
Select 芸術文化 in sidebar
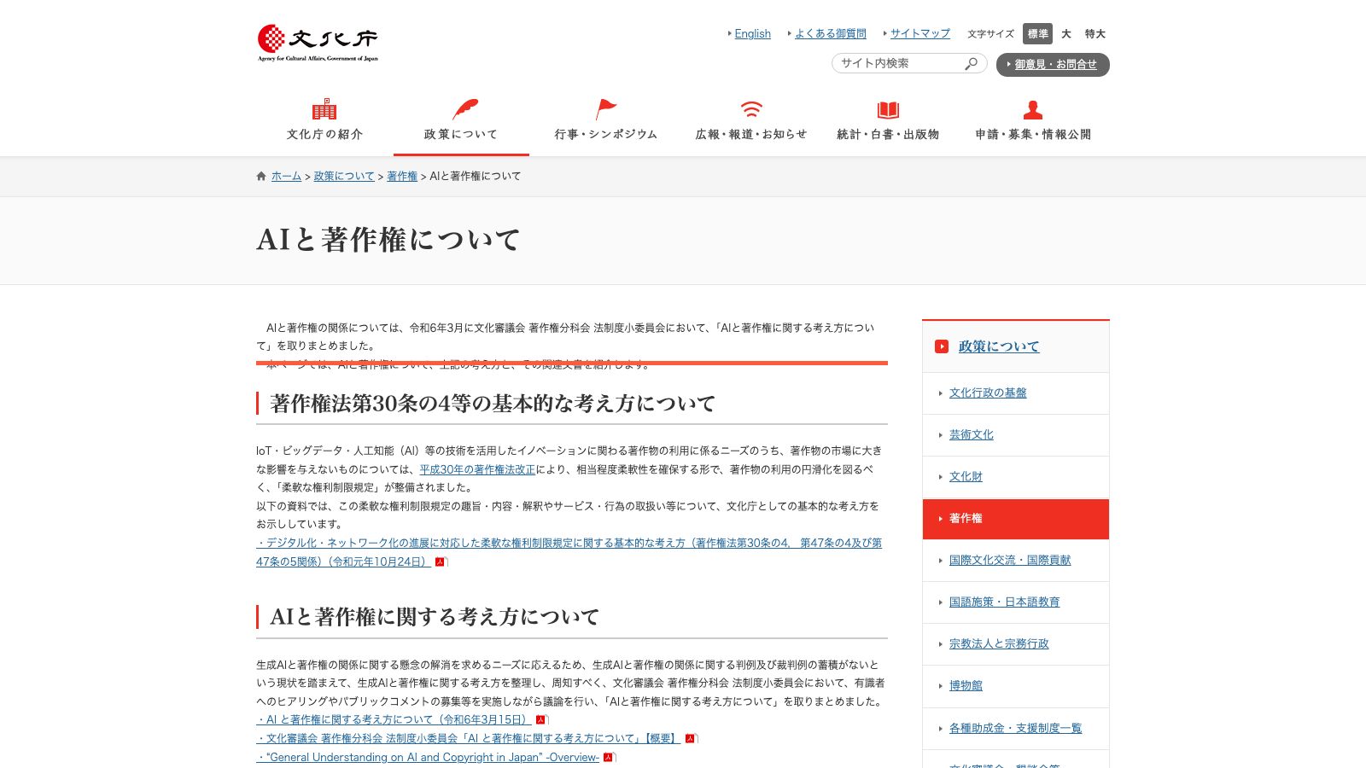[x=972, y=435]
